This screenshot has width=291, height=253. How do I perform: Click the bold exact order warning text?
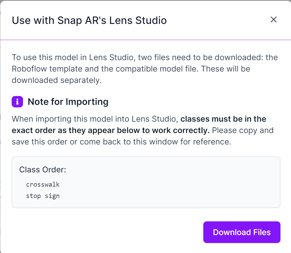[139, 125]
